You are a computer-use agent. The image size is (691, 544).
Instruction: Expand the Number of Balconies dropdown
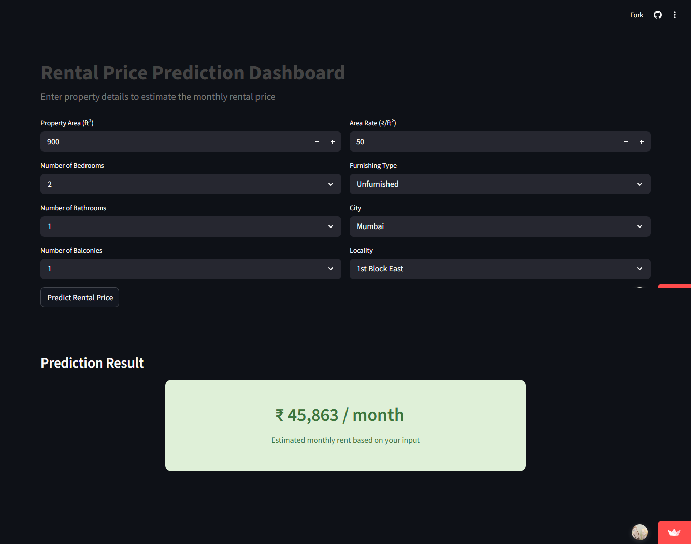(x=191, y=269)
